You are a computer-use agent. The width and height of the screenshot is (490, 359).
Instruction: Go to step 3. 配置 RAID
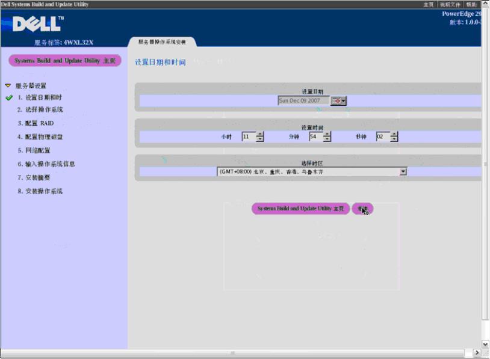(x=36, y=123)
